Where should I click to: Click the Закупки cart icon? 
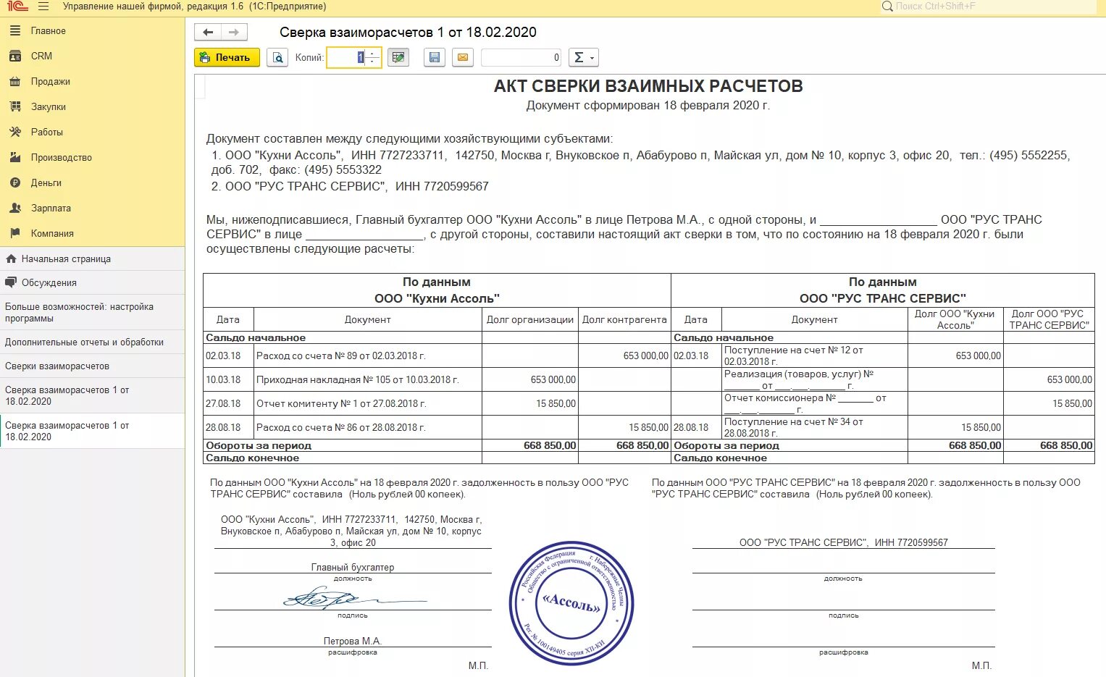[15, 106]
